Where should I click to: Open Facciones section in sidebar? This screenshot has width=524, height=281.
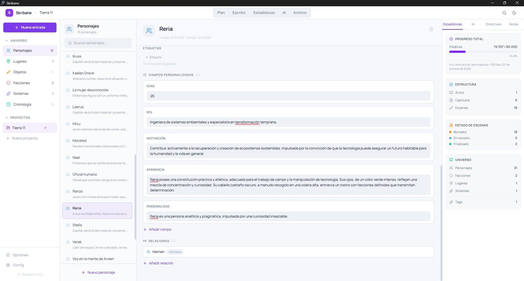[x=21, y=83]
